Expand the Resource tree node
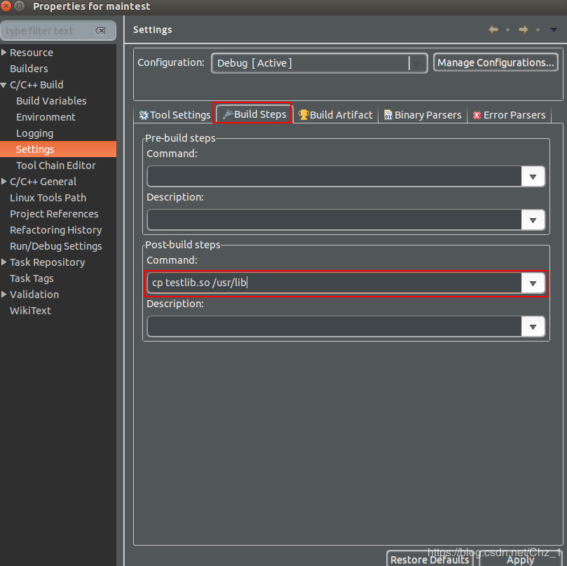Screen dimensions: 567x566 click(4, 52)
